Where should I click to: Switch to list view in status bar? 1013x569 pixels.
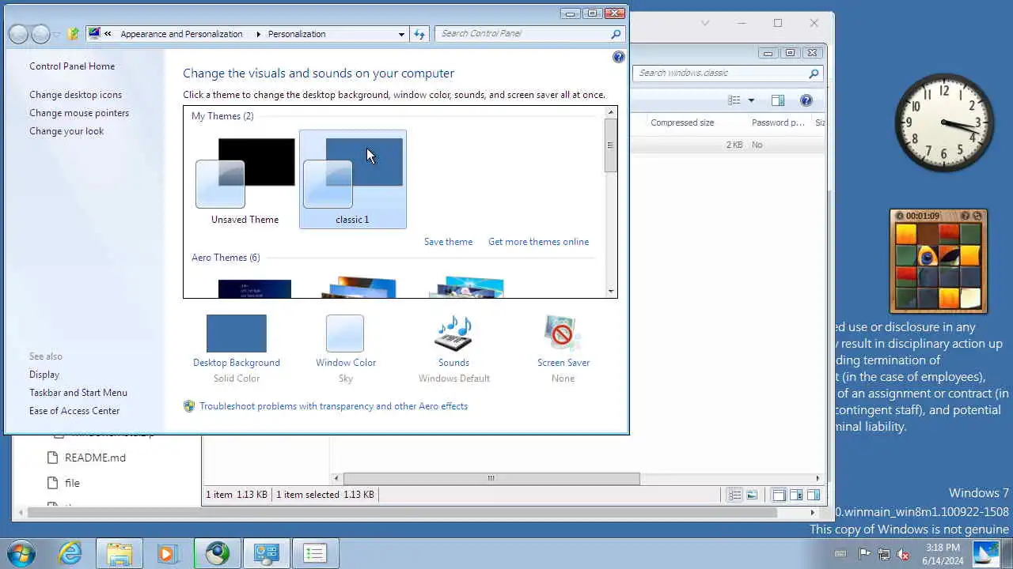point(734,496)
